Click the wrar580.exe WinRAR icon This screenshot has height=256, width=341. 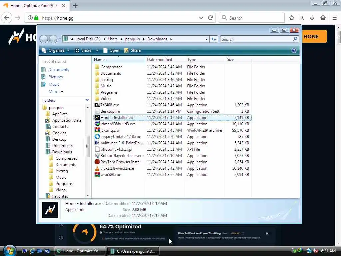click(97, 174)
